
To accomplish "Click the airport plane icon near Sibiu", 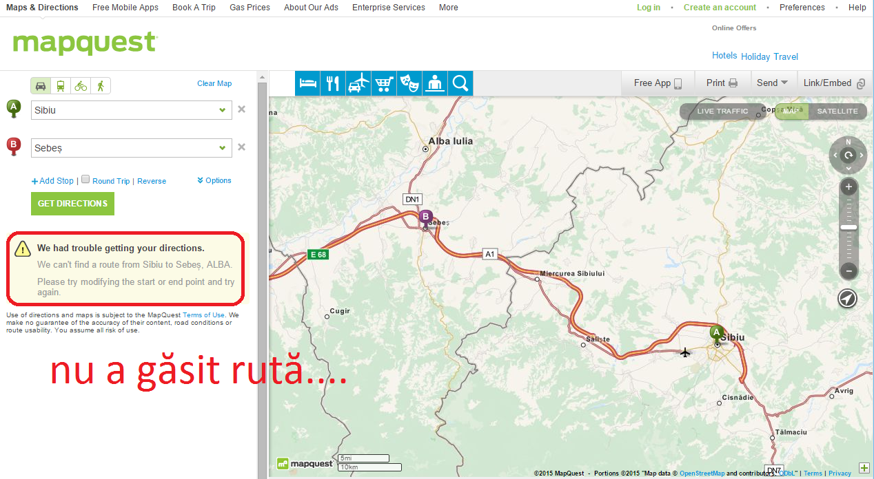I will [684, 353].
